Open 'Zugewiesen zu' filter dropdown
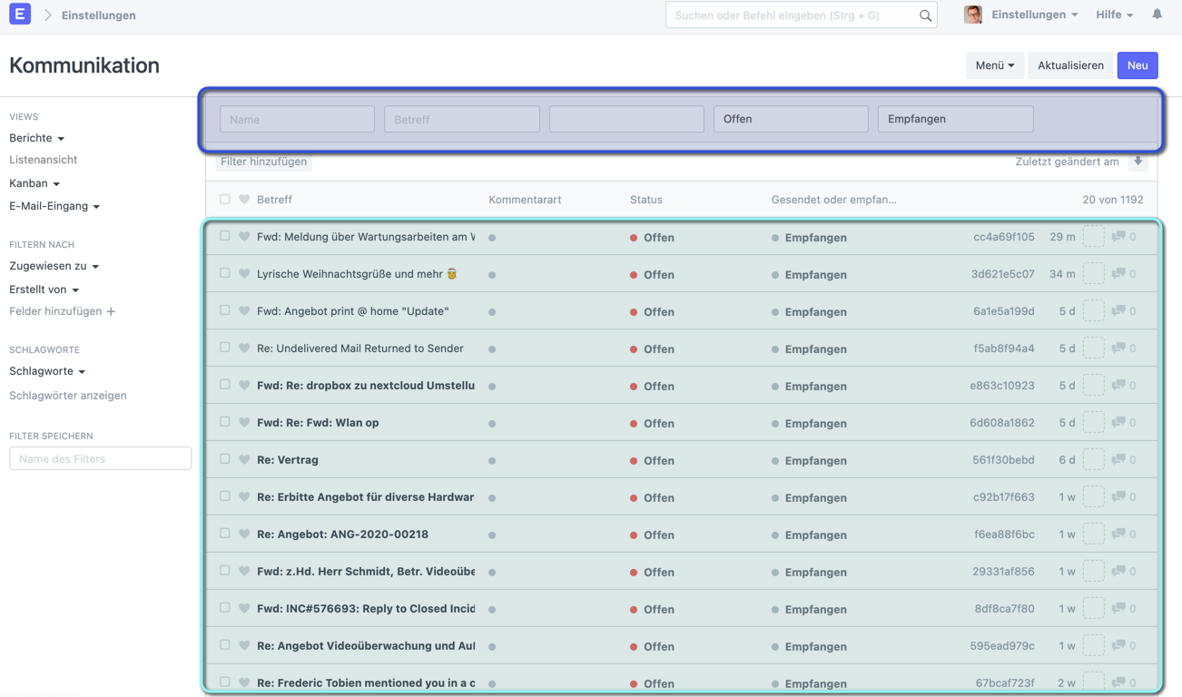 click(x=54, y=266)
